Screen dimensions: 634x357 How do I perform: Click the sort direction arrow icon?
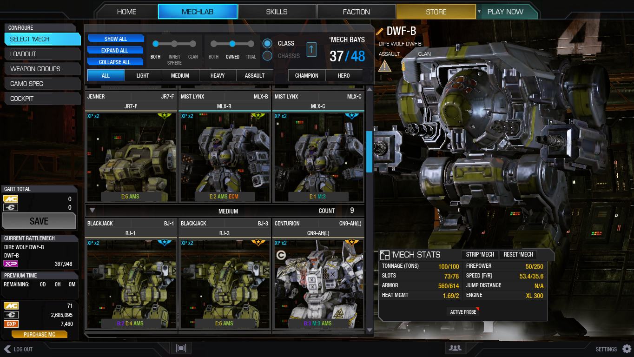pyautogui.click(x=311, y=49)
